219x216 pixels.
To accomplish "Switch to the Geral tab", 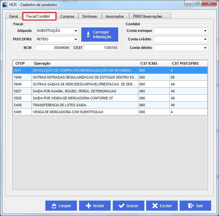I will 14,16.
